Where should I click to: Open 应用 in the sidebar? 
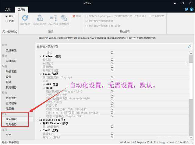(x=9, y=135)
